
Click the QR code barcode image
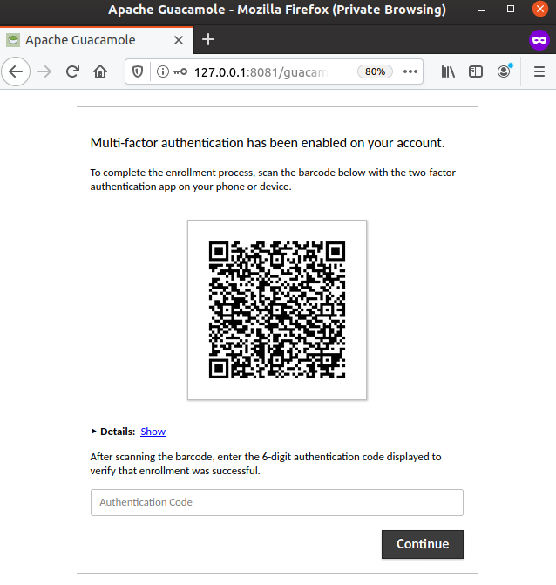pyautogui.click(x=277, y=310)
